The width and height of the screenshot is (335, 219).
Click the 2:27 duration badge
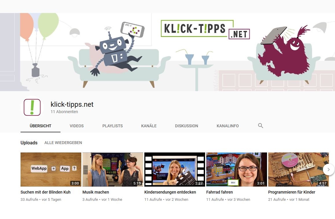(199, 183)
